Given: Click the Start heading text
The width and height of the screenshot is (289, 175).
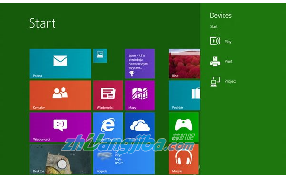Looking at the screenshot, I should pos(42,23).
